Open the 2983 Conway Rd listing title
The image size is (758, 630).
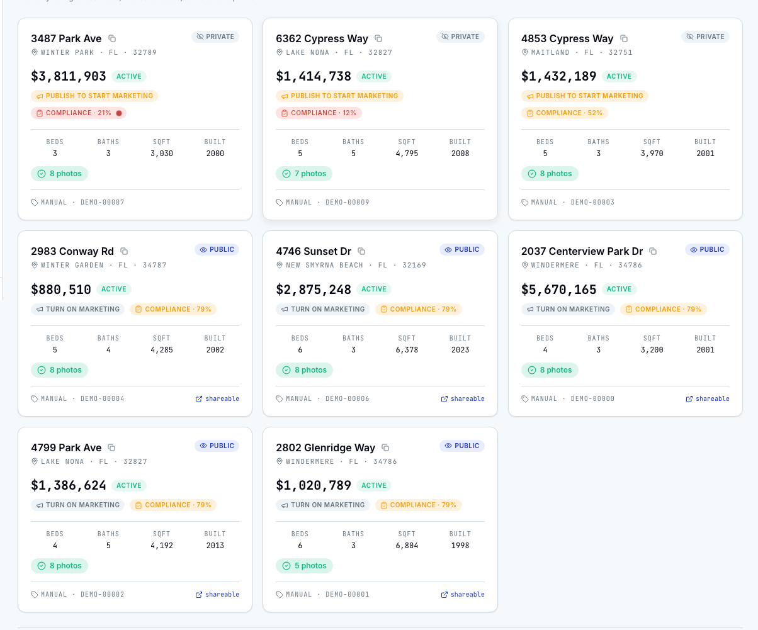tap(72, 251)
